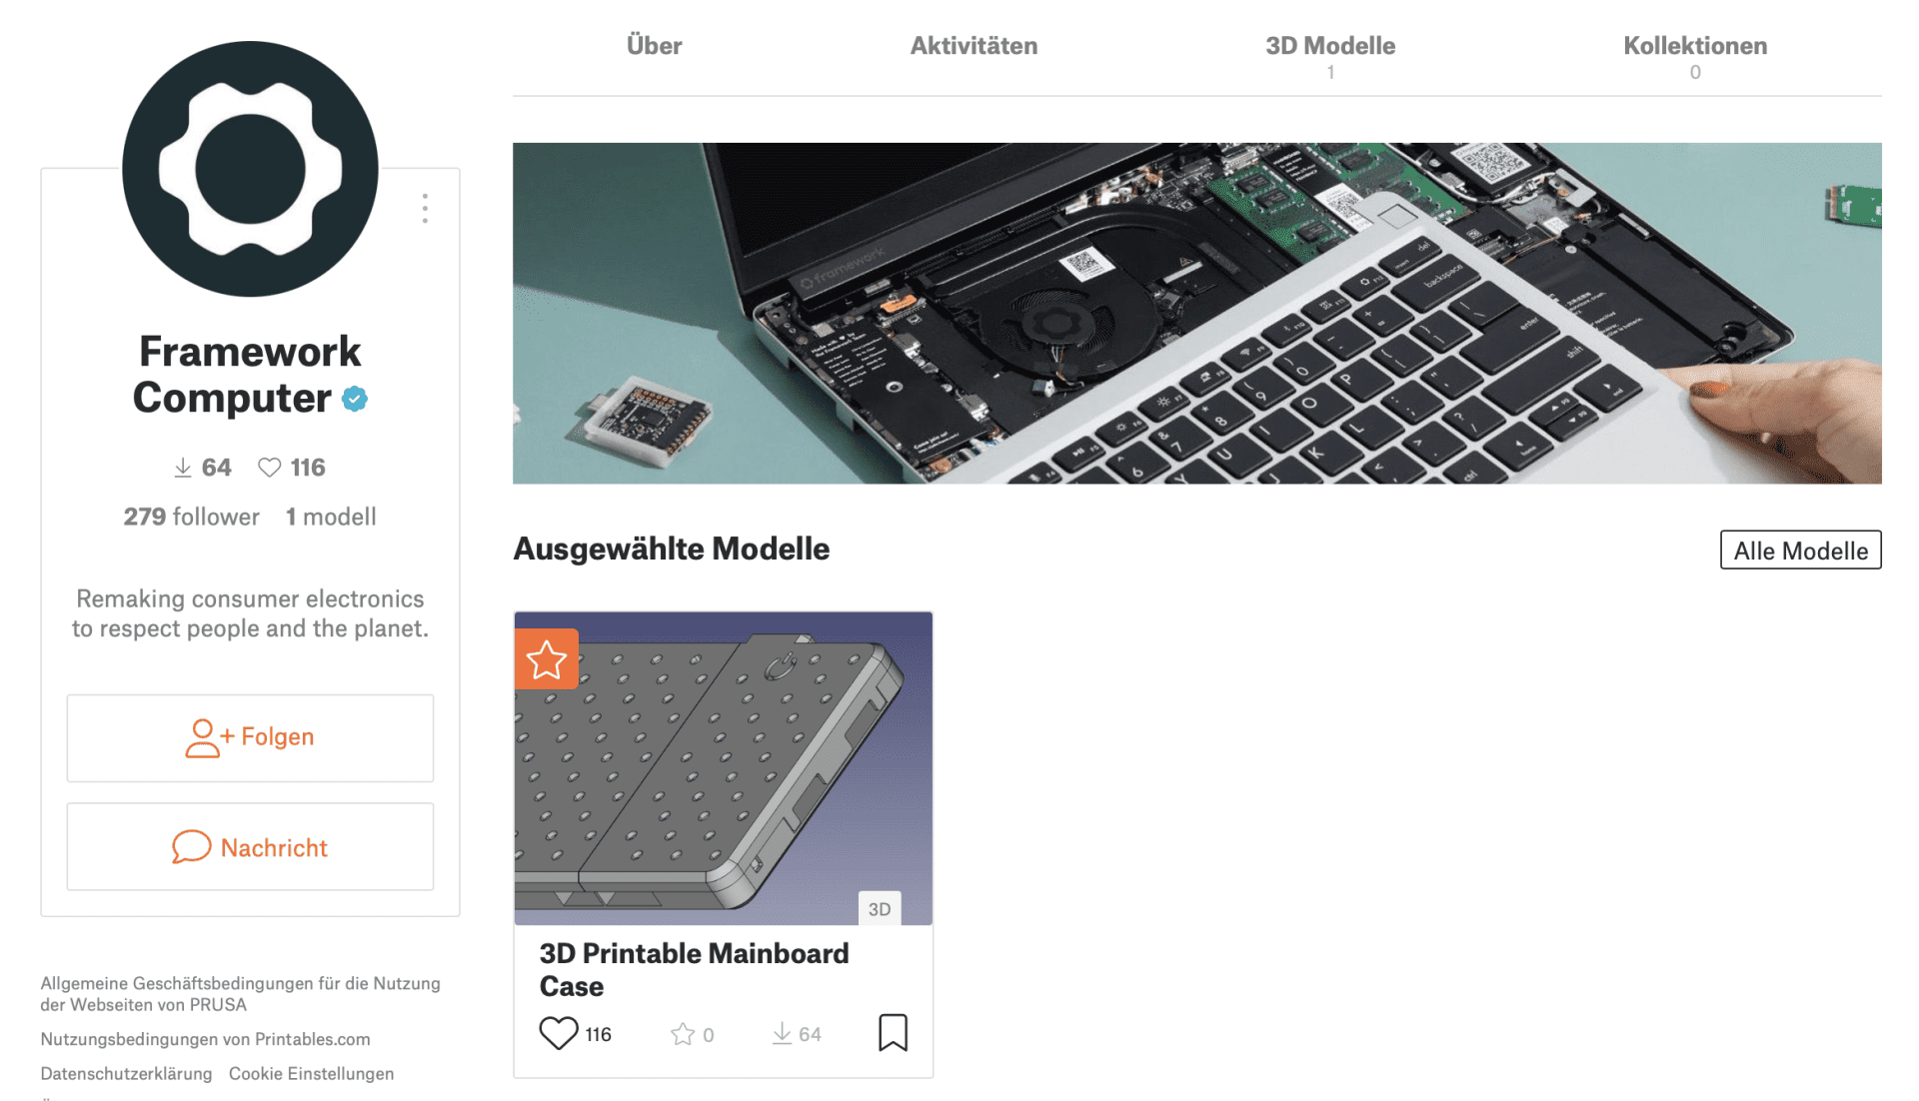Click the profile downloads count icon
The height and width of the screenshot is (1101, 1919).
[x=183, y=468]
